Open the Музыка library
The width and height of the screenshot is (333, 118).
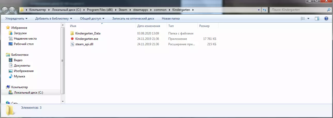tap(19, 76)
